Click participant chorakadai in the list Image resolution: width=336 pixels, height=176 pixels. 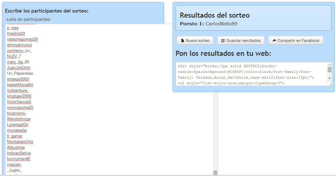(17, 130)
